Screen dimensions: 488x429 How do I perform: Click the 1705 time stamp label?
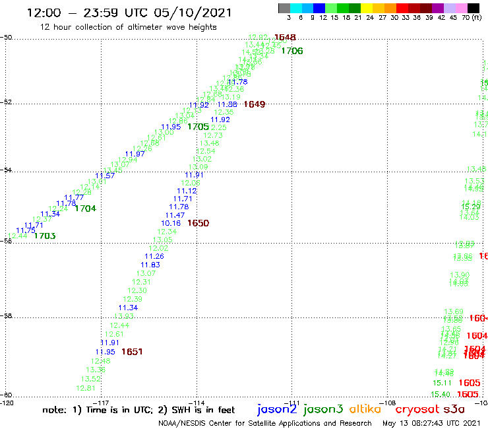coord(198,127)
